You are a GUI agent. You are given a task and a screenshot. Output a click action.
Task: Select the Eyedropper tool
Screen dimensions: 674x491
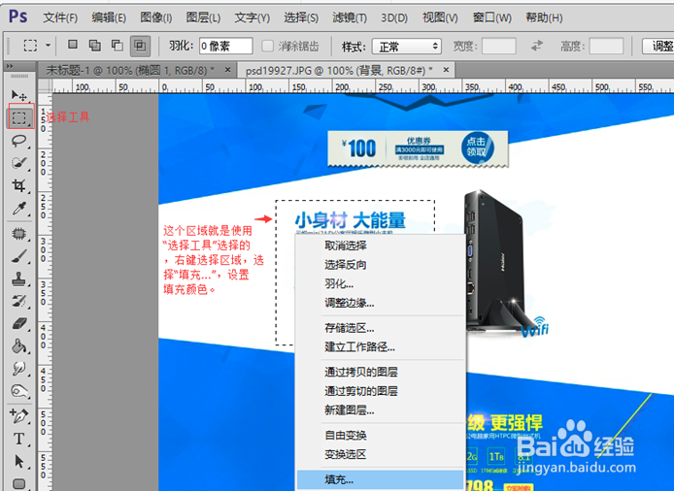pyautogui.click(x=18, y=209)
